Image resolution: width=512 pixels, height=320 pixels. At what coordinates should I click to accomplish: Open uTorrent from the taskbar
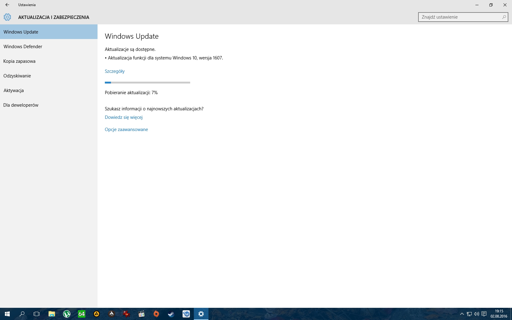tap(67, 314)
